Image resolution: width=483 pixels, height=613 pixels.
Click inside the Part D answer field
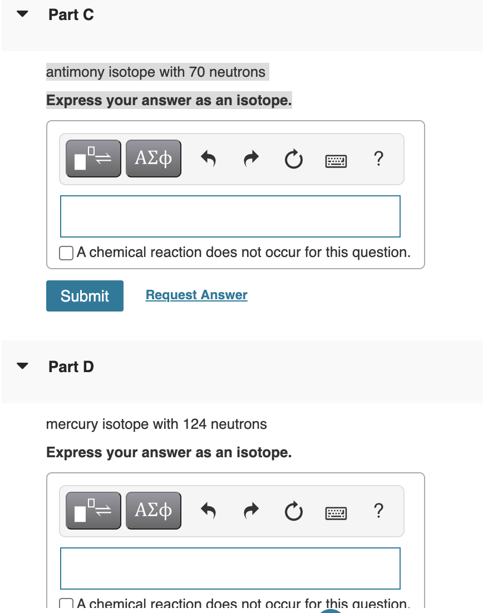230,568
